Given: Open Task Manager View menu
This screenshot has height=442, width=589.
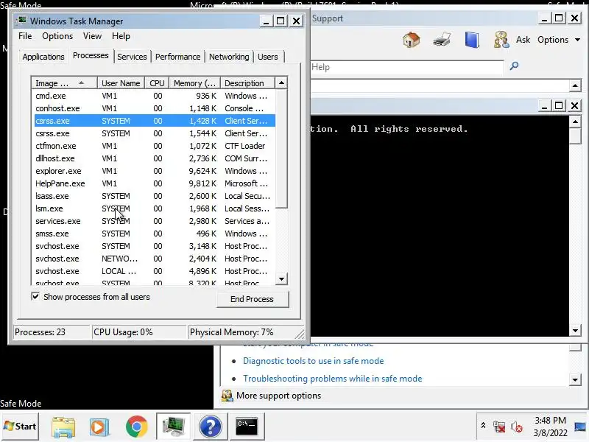Looking at the screenshot, I should pyautogui.click(x=92, y=36).
